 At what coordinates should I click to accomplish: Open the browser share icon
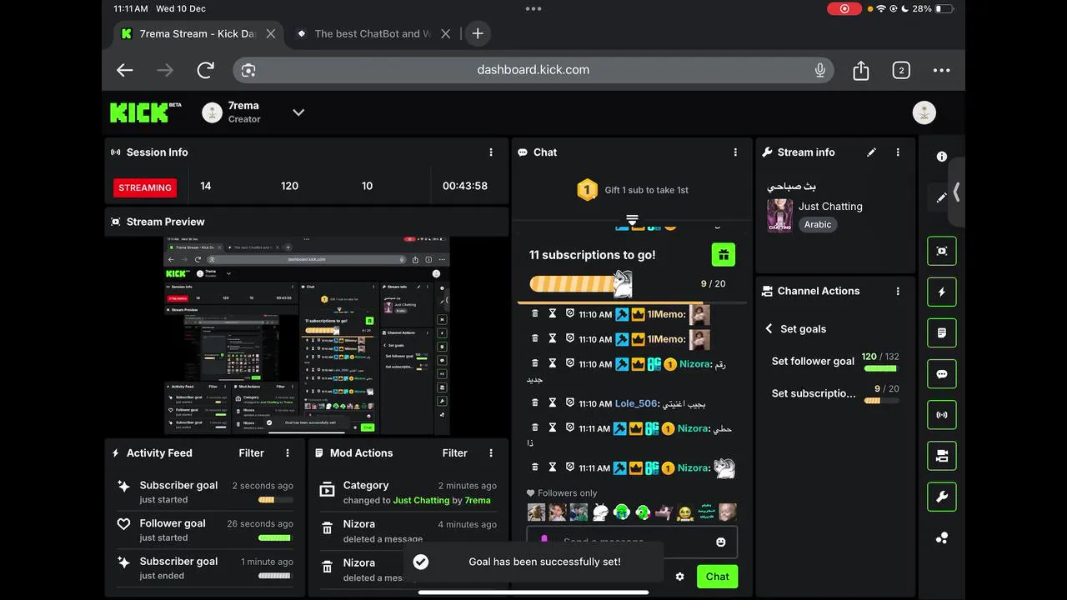tap(861, 70)
